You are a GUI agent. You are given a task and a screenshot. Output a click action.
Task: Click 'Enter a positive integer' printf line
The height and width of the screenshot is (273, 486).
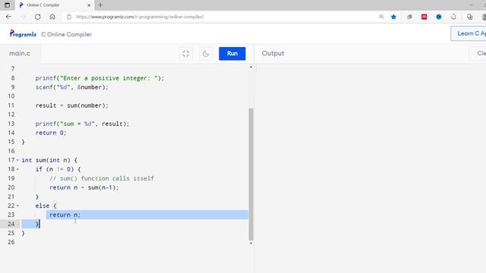(x=99, y=78)
